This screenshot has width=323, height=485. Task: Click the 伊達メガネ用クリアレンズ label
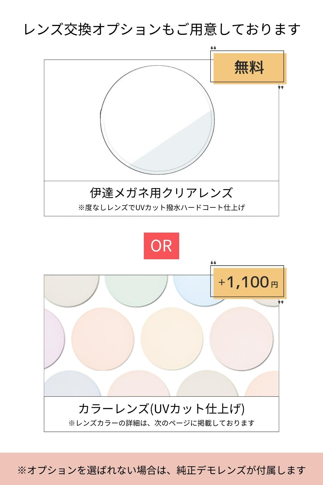pos(161,193)
